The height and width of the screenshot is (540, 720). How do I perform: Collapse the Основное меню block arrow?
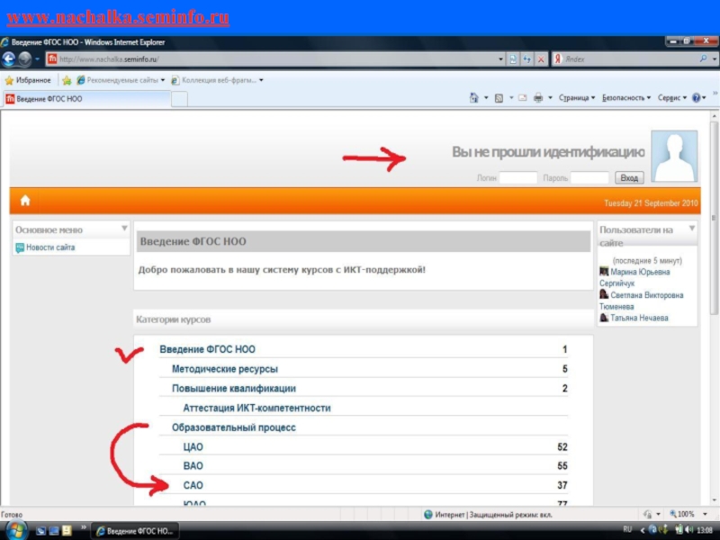124,229
